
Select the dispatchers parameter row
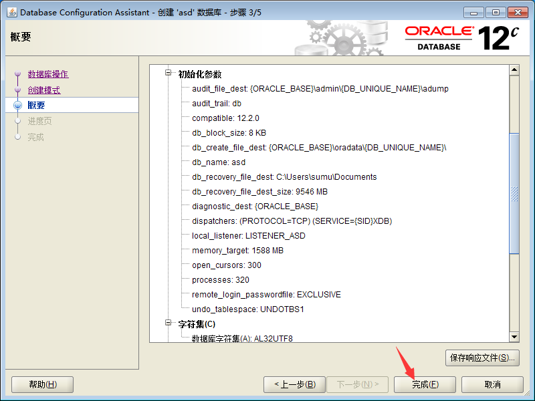point(292,221)
